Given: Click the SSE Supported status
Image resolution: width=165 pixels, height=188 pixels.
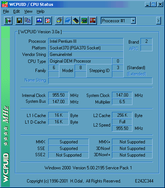Looking at the screenshot, I should (68, 148).
